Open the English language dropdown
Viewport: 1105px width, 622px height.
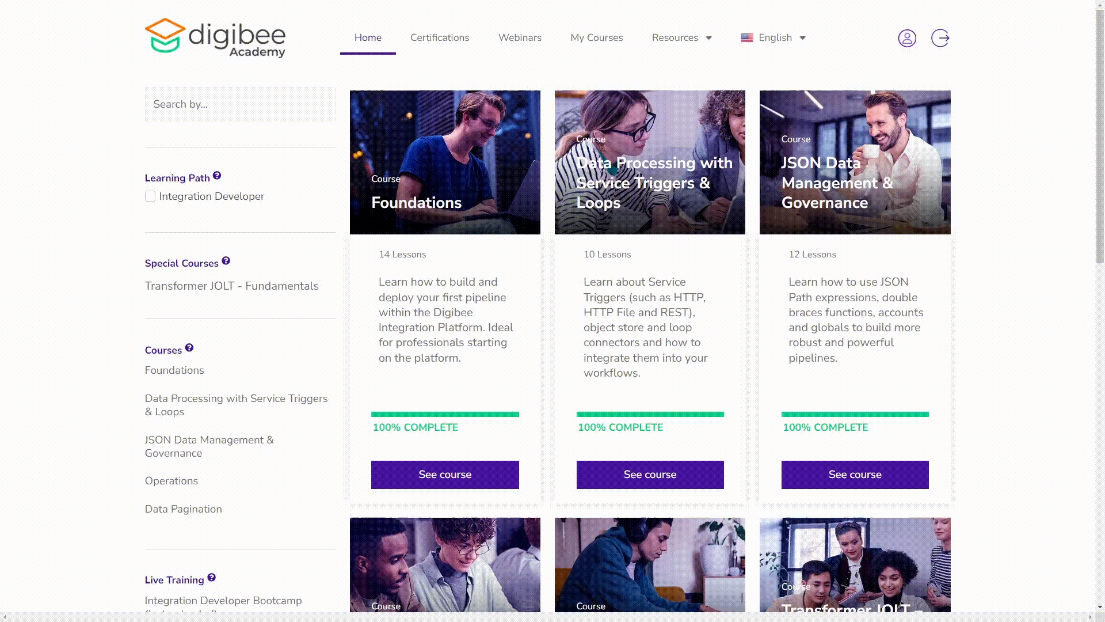tap(773, 38)
